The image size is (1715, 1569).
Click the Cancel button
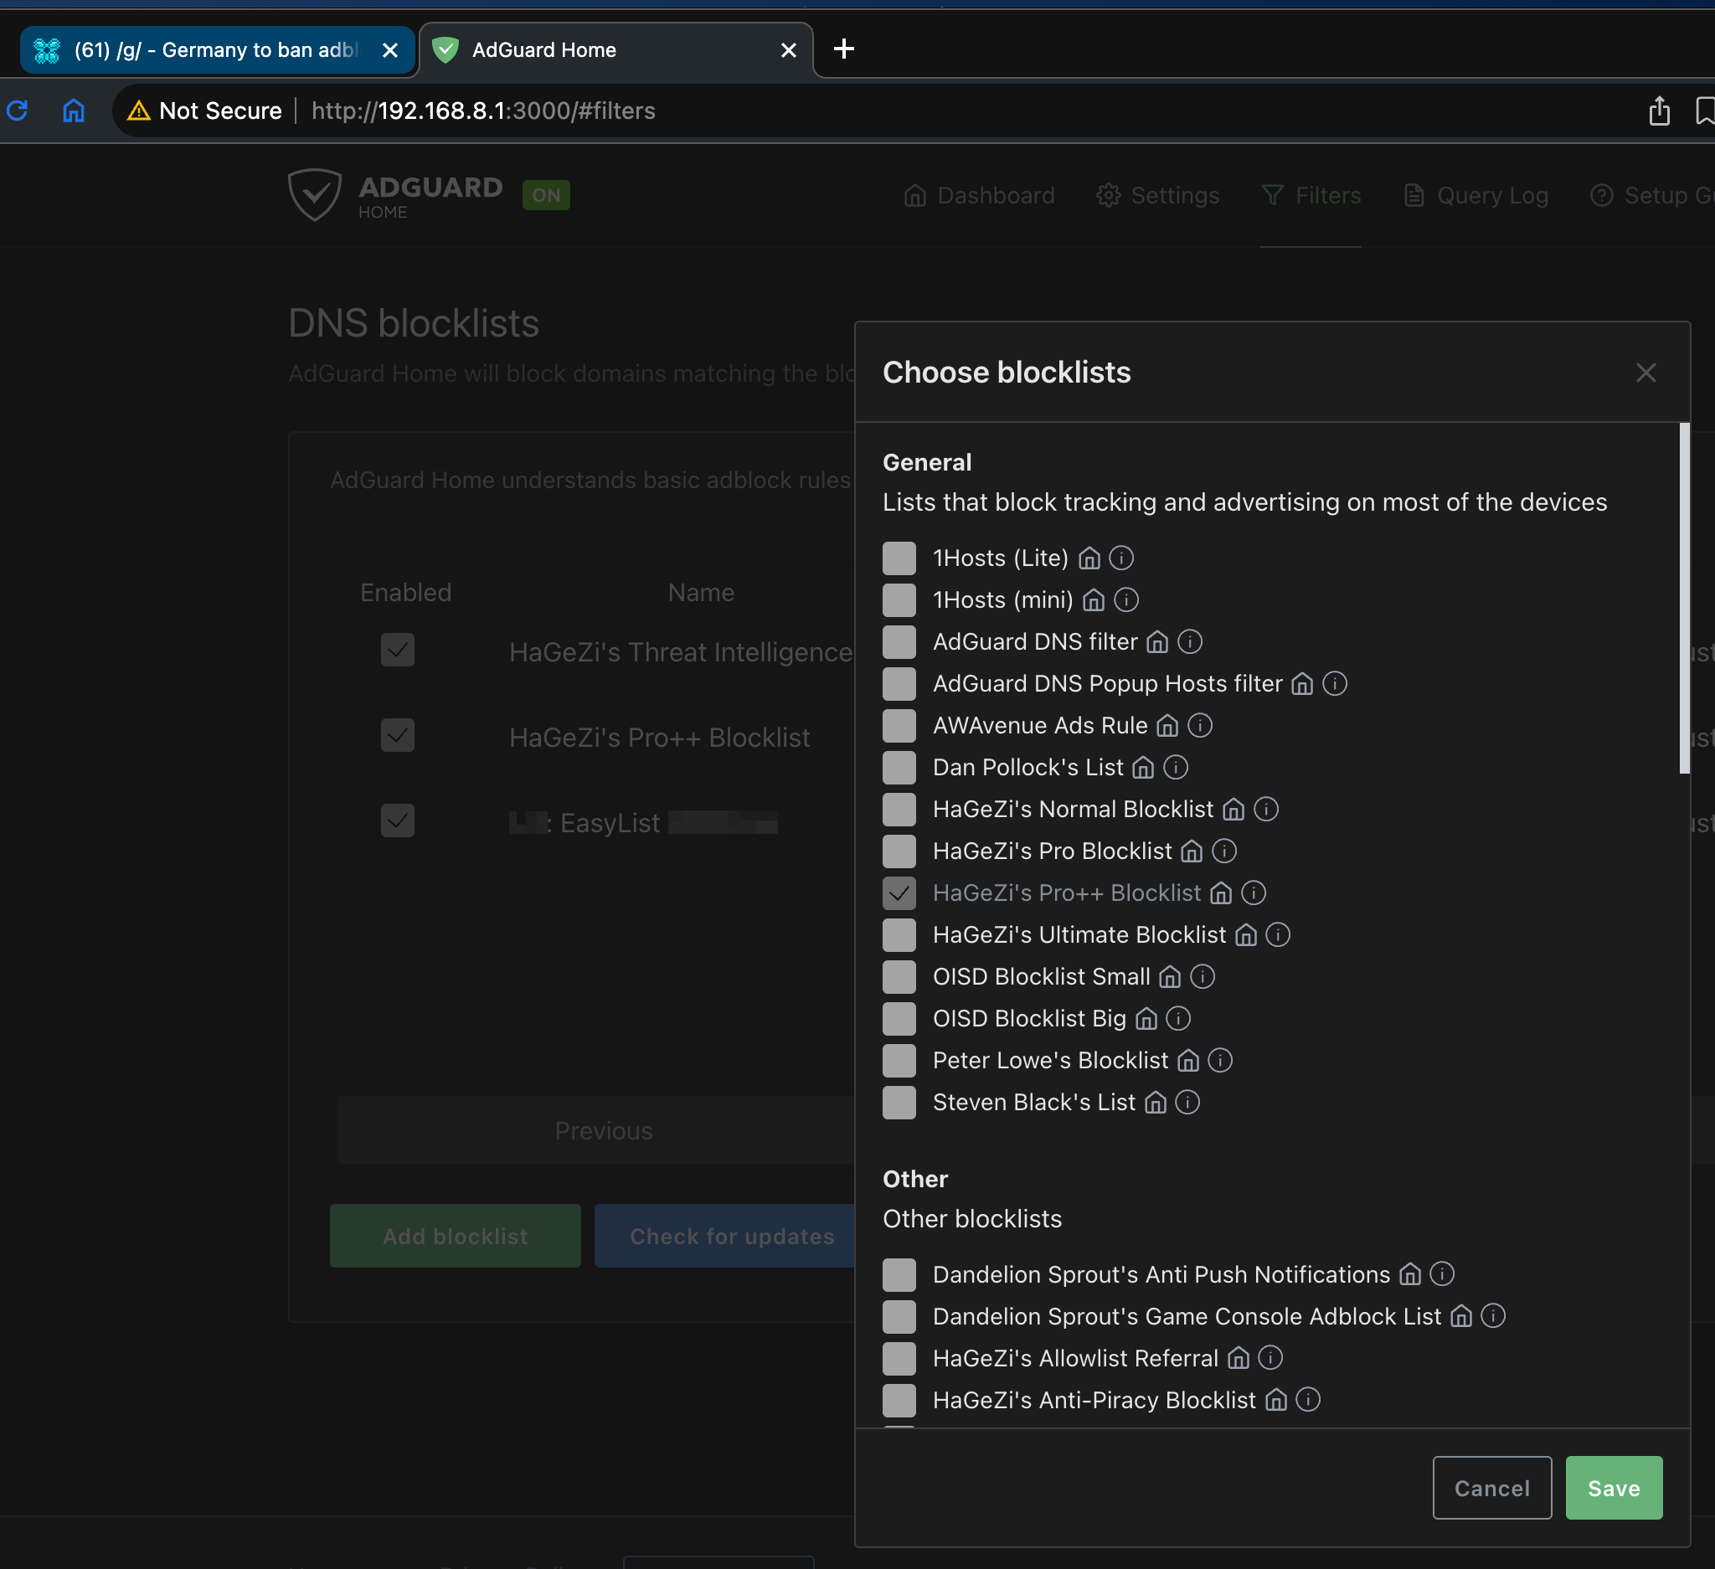tap(1491, 1489)
